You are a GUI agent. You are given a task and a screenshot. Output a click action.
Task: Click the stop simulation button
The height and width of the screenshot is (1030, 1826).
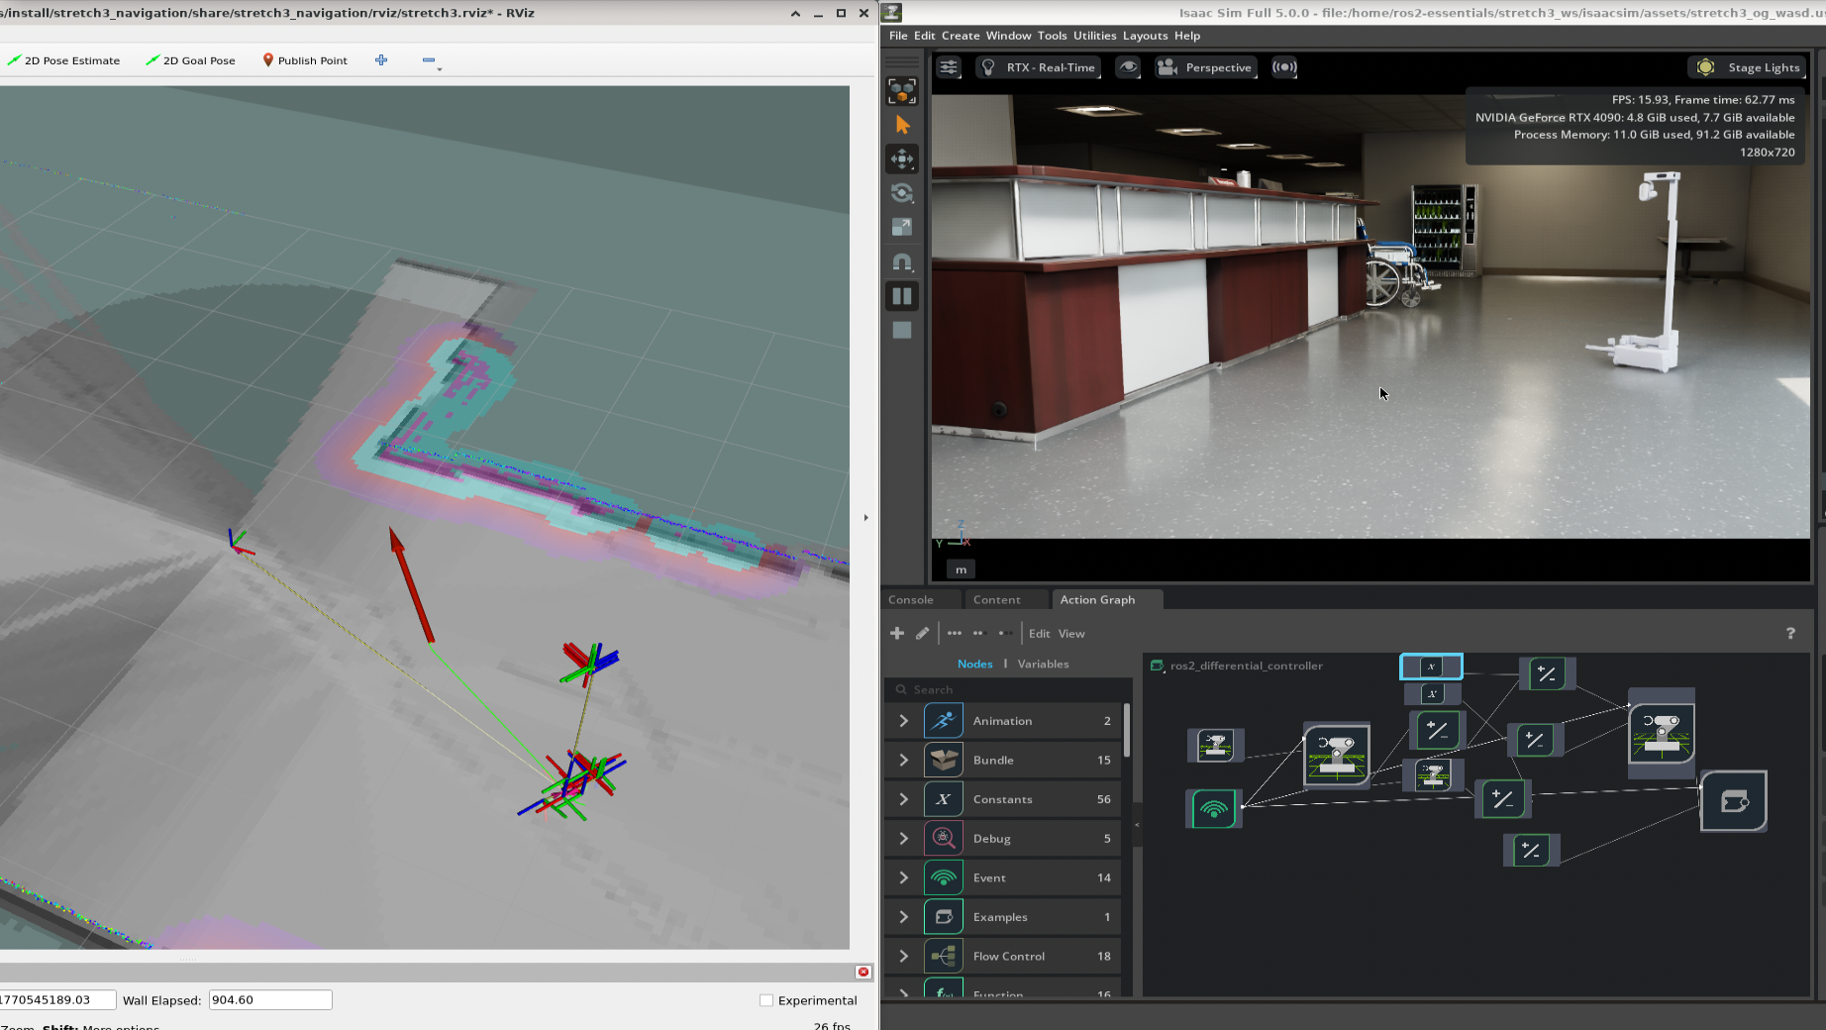tap(901, 331)
